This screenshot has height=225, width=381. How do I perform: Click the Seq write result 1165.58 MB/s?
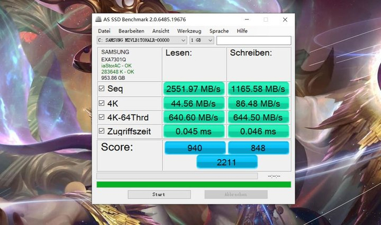258,89
